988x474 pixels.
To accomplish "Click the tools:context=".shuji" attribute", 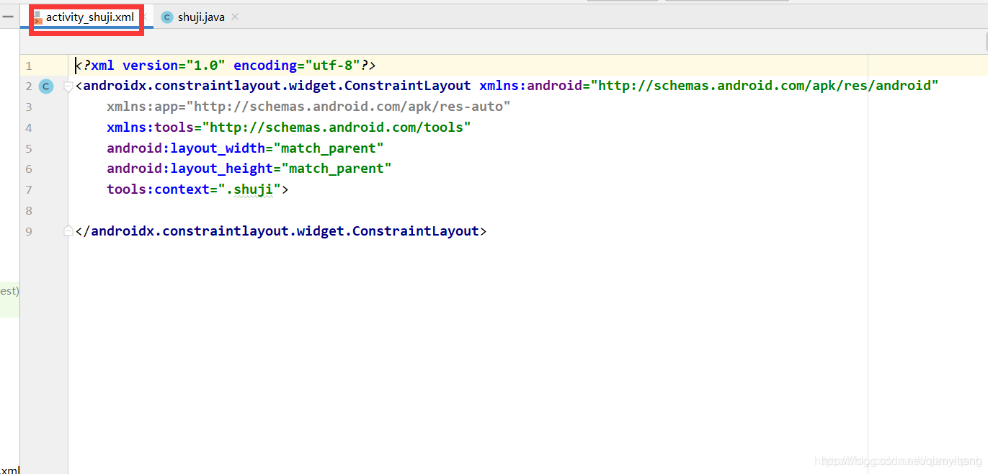I will pos(194,189).
